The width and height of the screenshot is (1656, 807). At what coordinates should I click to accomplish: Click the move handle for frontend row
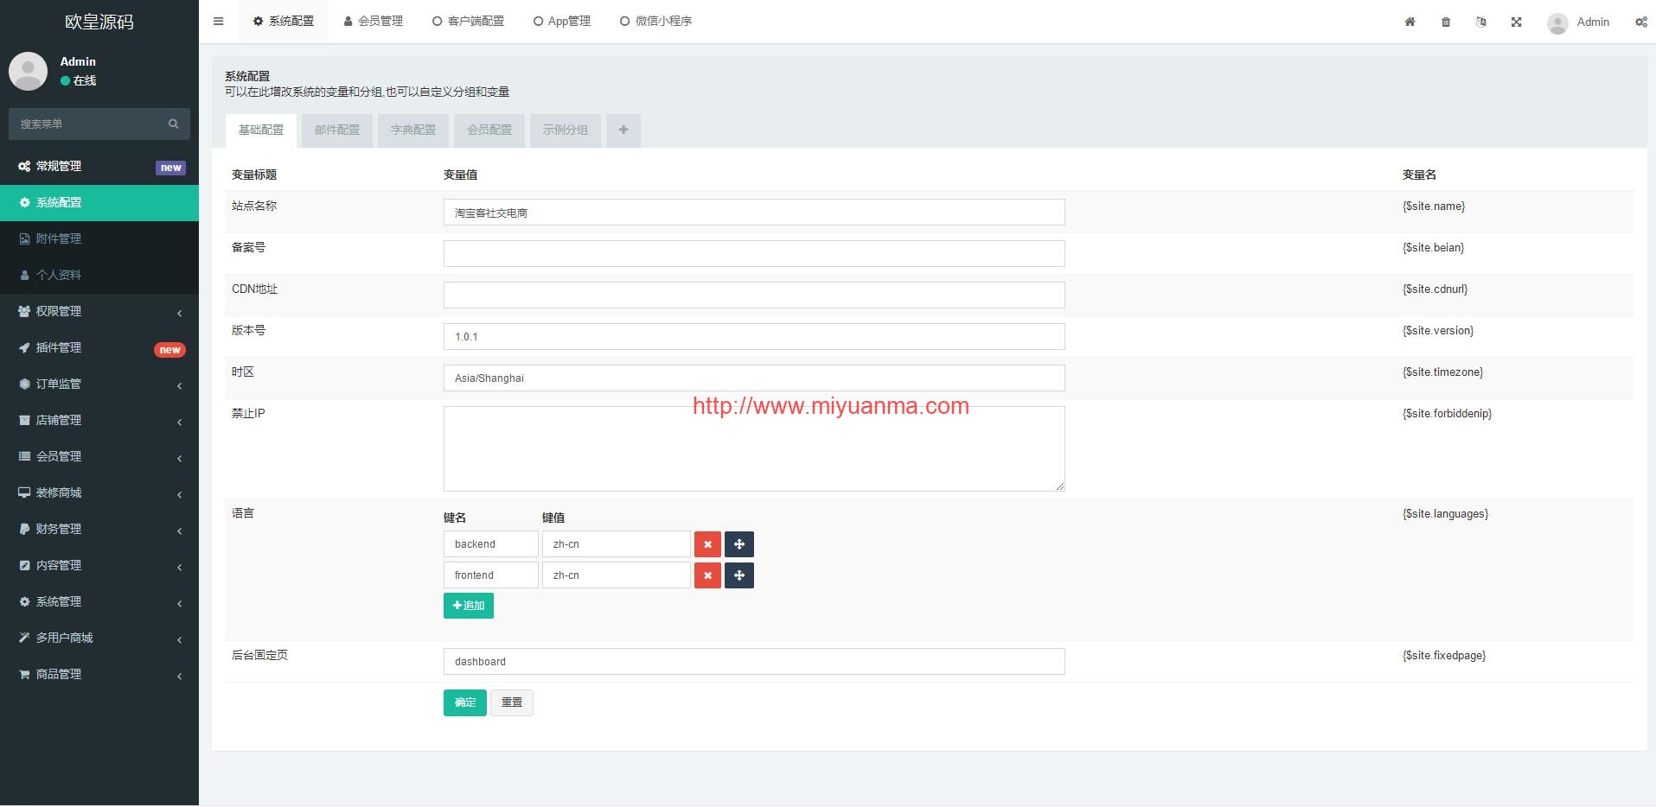tap(739, 575)
